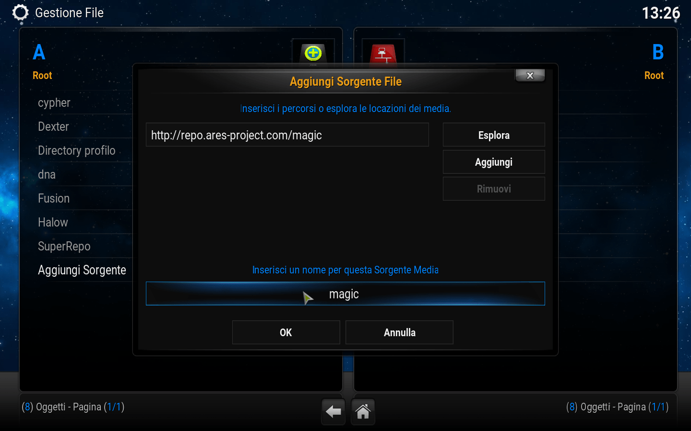Confirm with the OK button
691x431 pixels.
tap(286, 332)
